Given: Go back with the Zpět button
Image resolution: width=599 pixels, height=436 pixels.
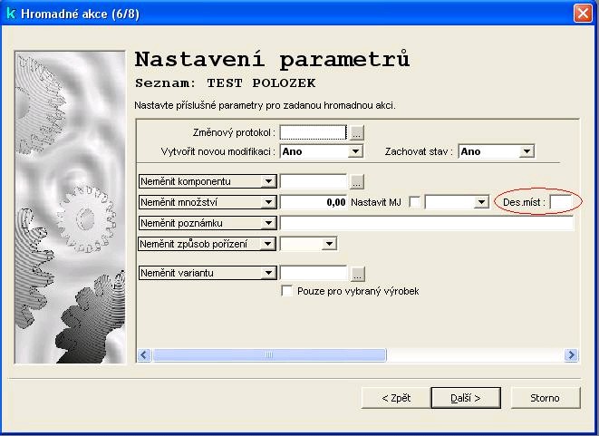Looking at the screenshot, I should tap(396, 398).
